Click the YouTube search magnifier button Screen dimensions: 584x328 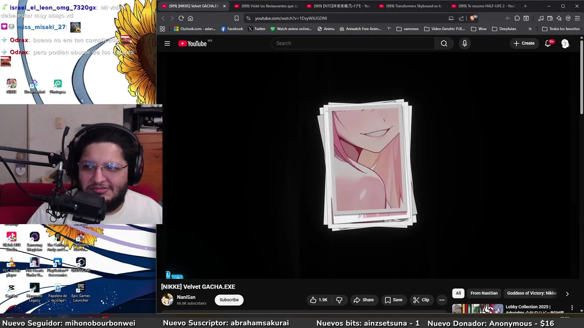pos(444,43)
